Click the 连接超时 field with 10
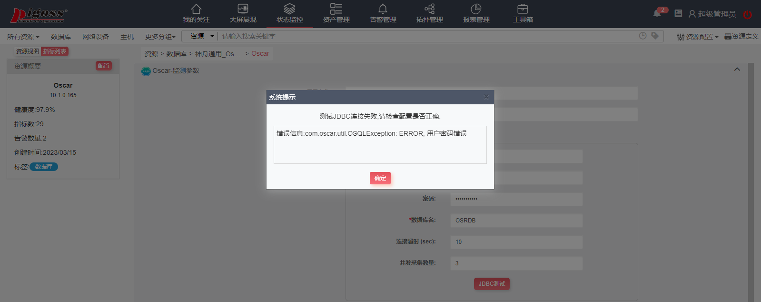This screenshot has width=761, height=302. pos(516,242)
